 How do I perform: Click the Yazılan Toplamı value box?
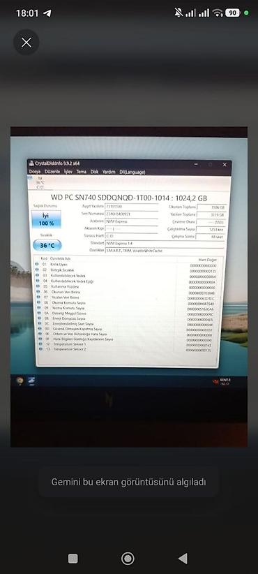pyautogui.click(x=211, y=215)
